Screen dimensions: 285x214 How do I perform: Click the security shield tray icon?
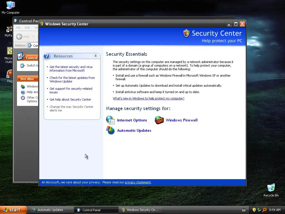click(x=254, y=210)
